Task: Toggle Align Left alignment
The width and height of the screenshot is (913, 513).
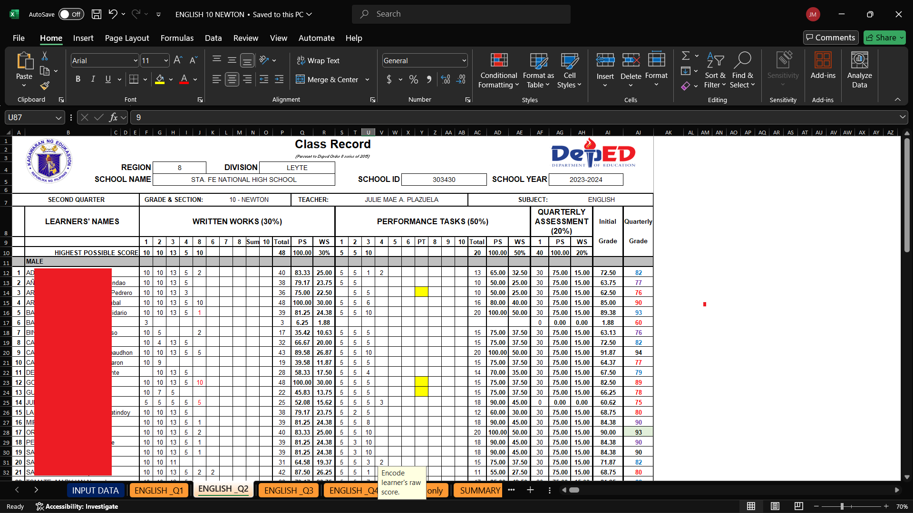Action: click(x=217, y=79)
